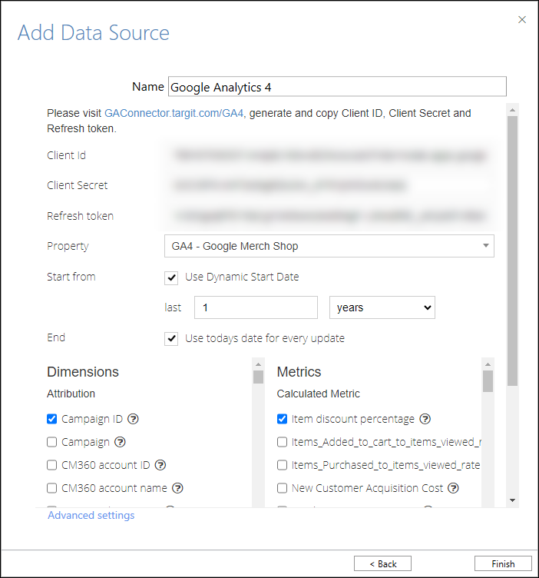Click the Client Id field
Image resolution: width=539 pixels, height=578 pixels.
pos(329,155)
